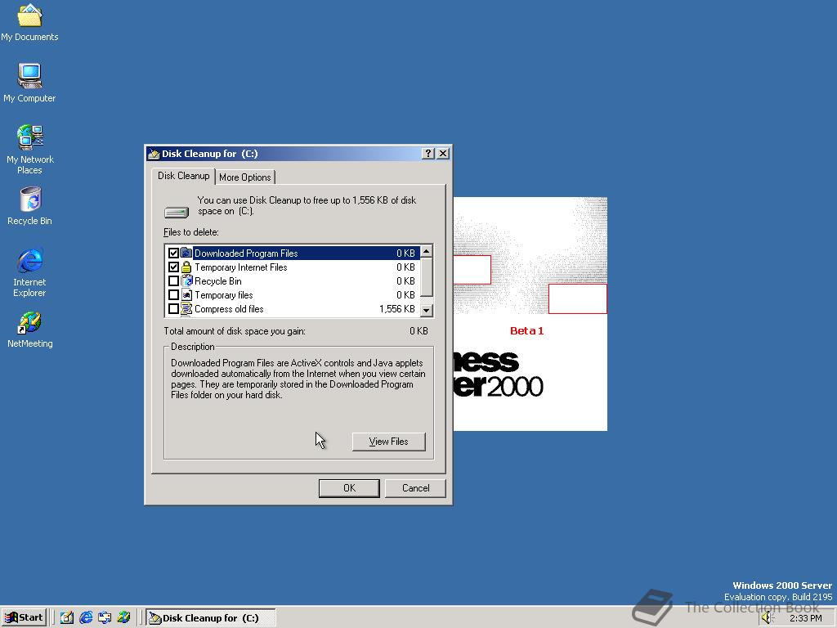
Task: Select the My Computer desktop icon
Action: coord(29,83)
